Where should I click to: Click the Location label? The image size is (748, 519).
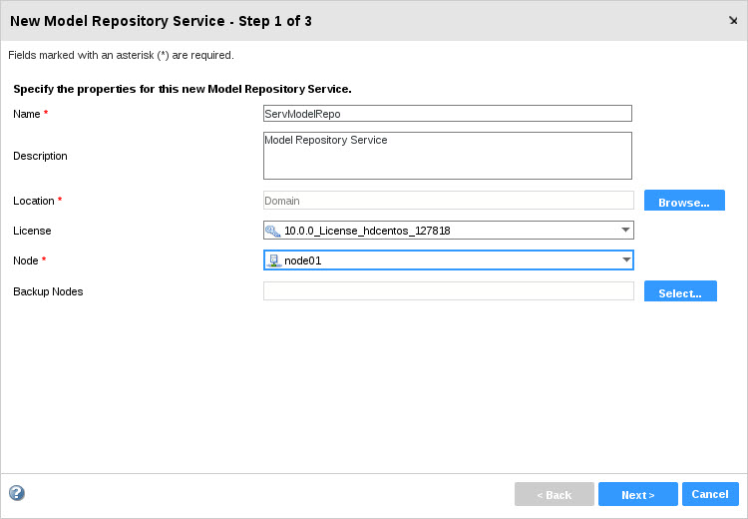(33, 201)
